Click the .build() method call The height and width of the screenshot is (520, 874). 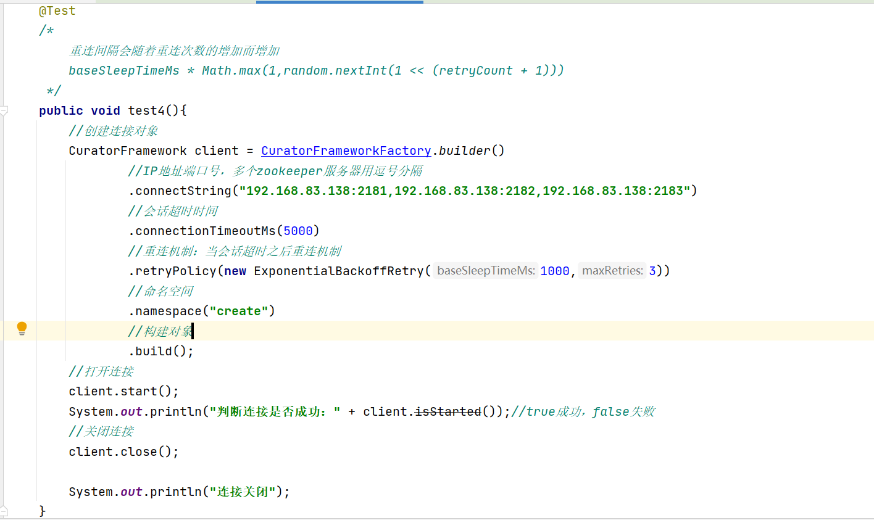click(160, 351)
